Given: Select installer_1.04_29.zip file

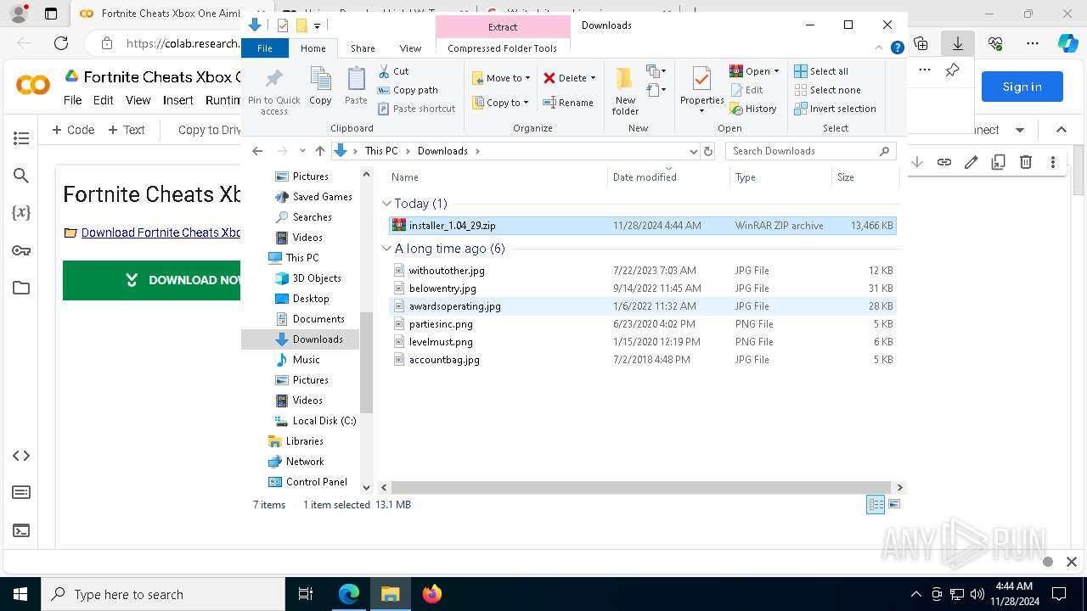Looking at the screenshot, I should pos(642,226).
